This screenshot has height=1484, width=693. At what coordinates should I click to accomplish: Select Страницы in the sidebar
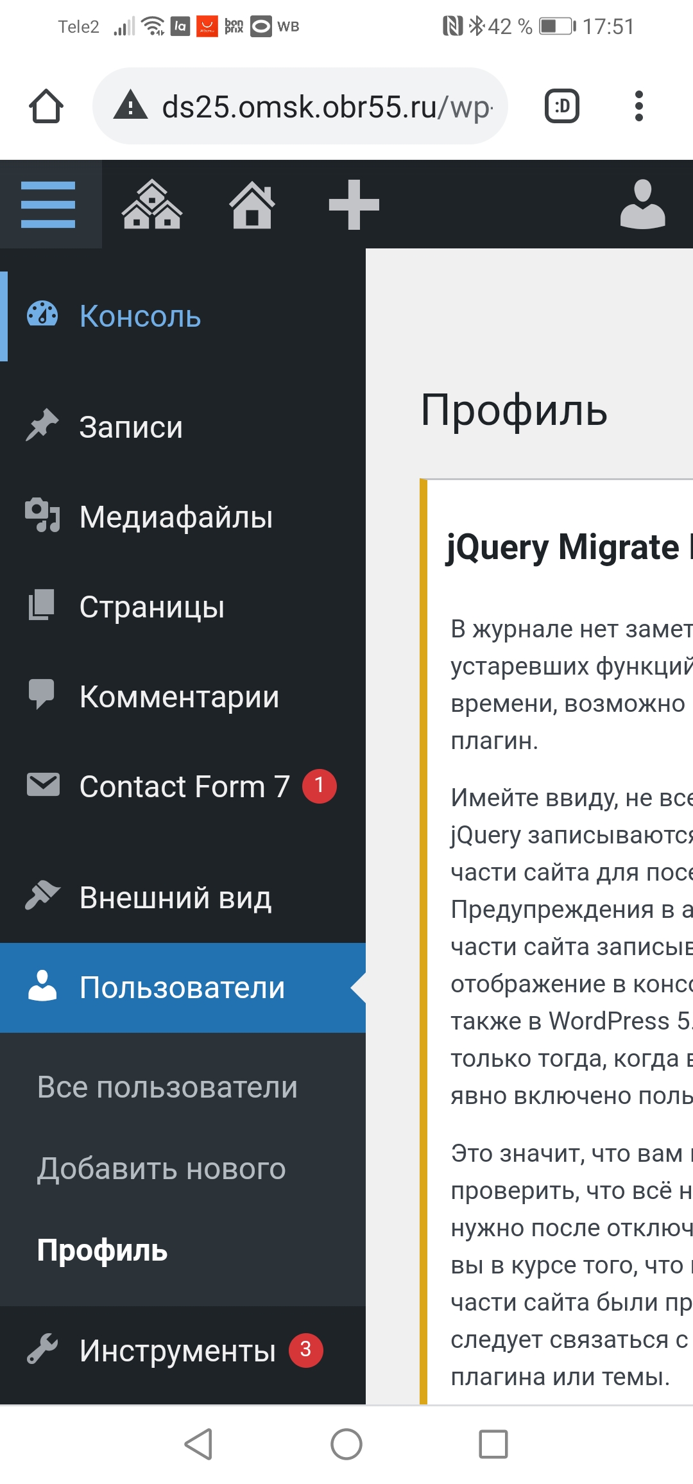point(151,607)
